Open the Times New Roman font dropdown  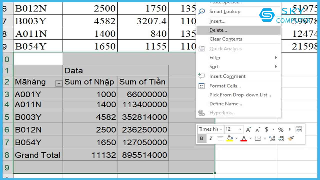pyautogui.click(x=221, y=129)
